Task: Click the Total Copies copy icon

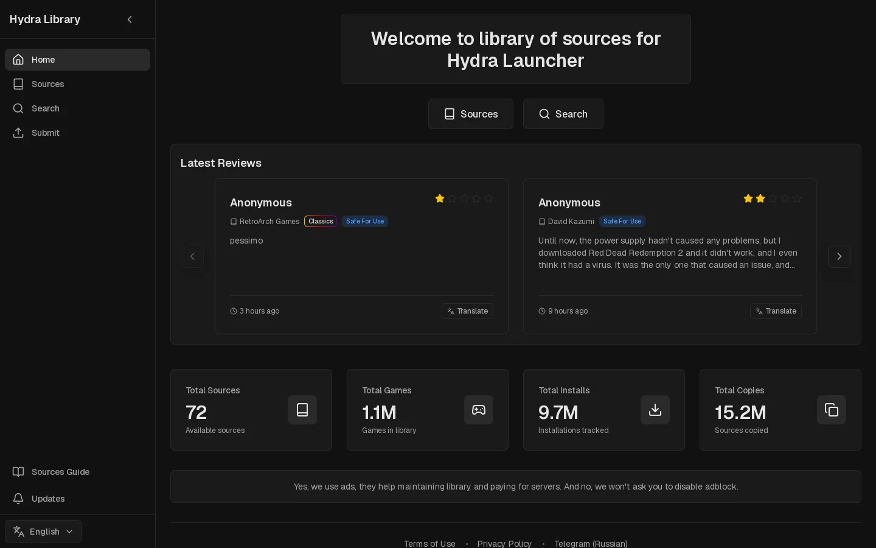Action: (832, 410)
